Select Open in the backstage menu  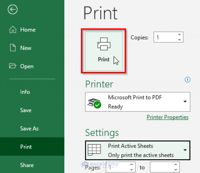(27, 66)
